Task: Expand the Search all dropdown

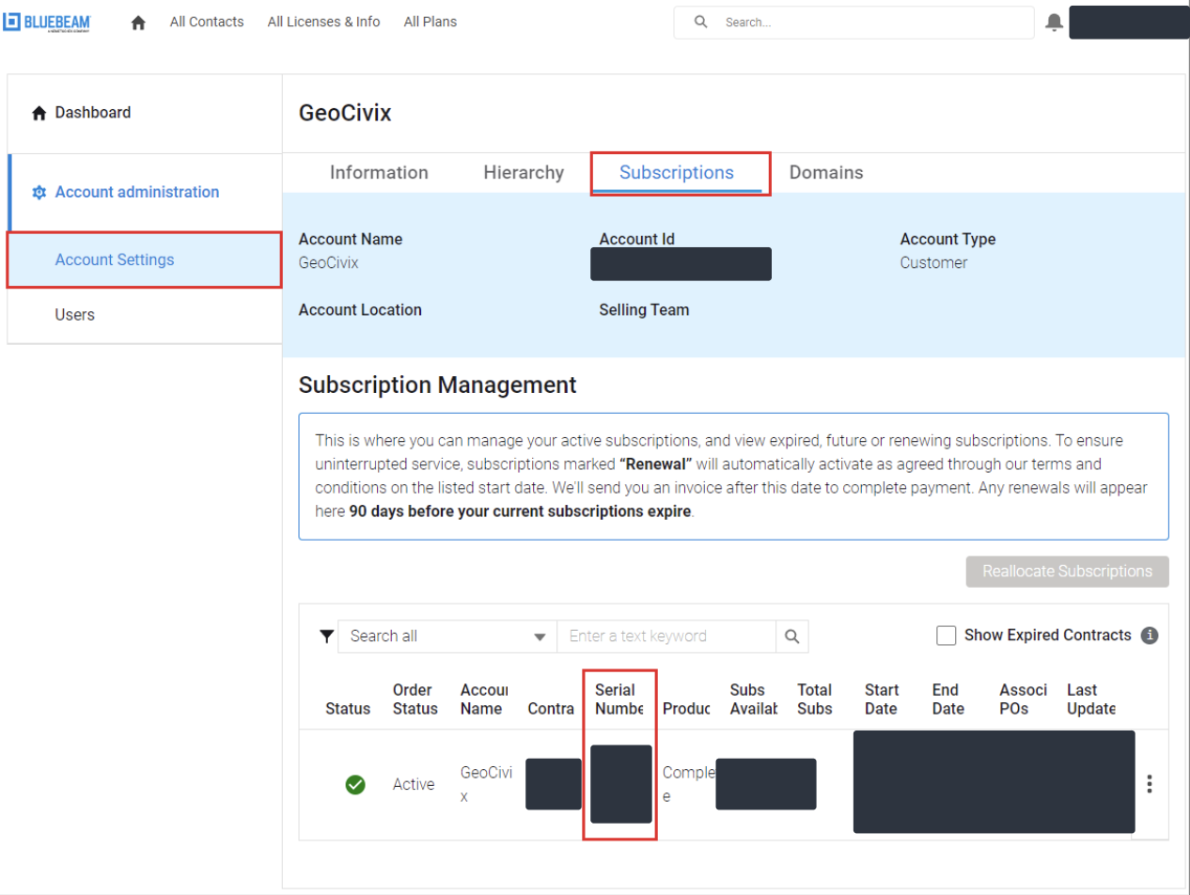Action: (447, 636)
